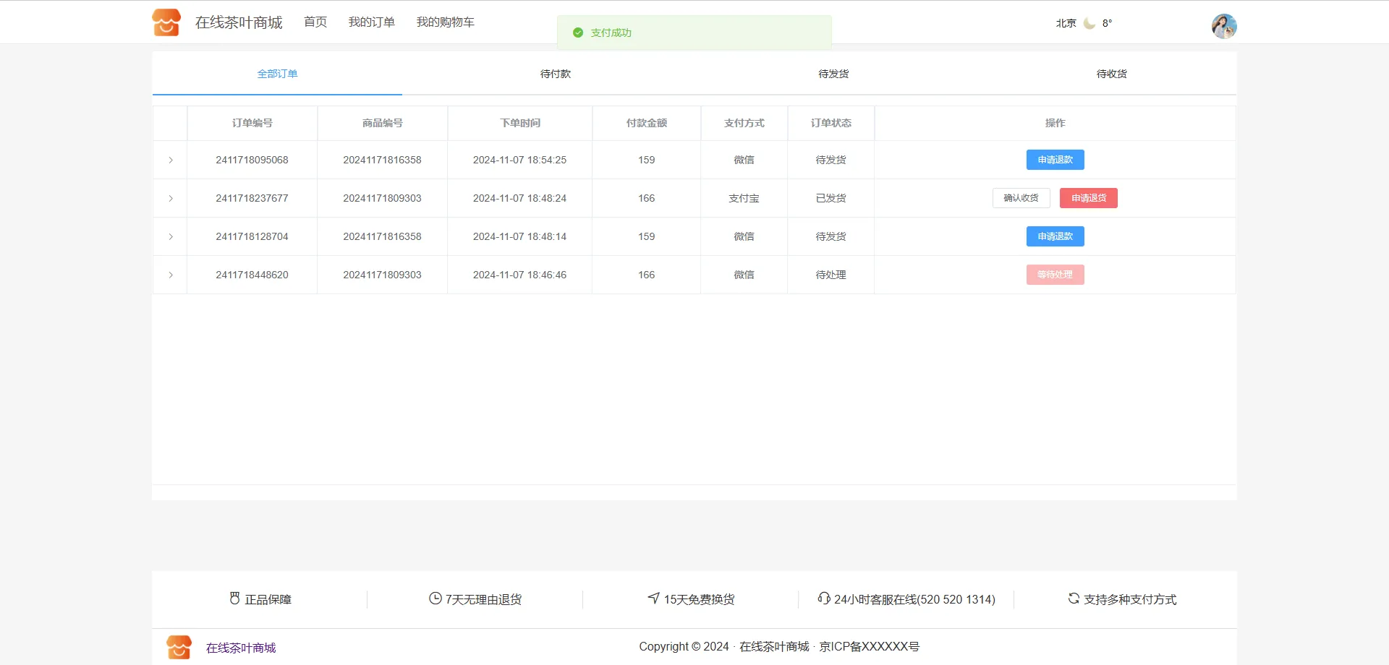Viewport: 1389px width, 665px height.
Task: Click 确认收货 for the shipped order
Action: click(1021, 198)
